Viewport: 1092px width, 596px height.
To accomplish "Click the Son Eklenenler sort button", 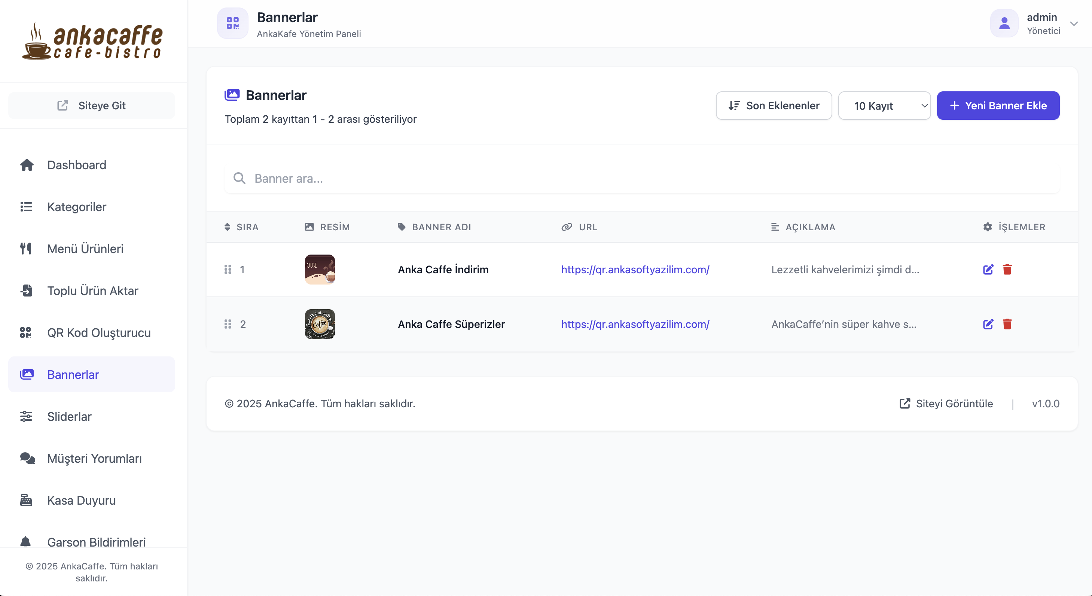I will click(x=774, y=106).
